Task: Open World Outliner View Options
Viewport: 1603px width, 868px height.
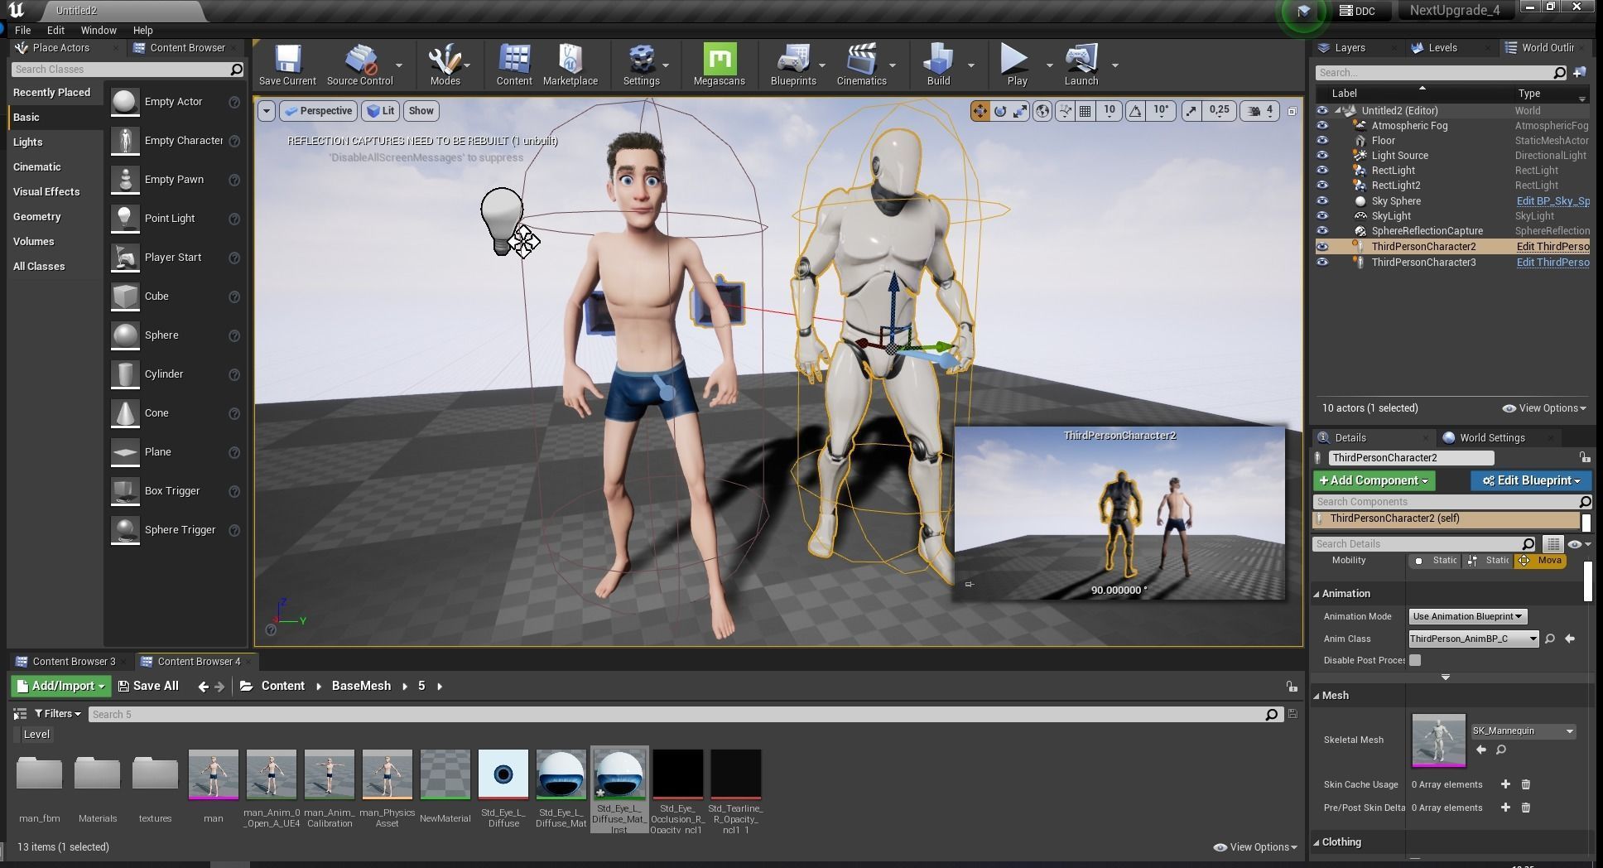Action: 1544,408
